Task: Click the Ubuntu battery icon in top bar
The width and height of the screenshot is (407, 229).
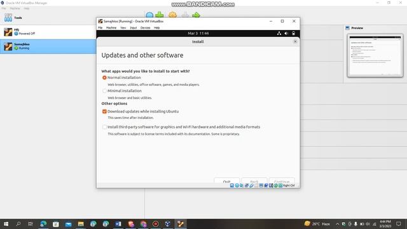Action: pos(293,33)
